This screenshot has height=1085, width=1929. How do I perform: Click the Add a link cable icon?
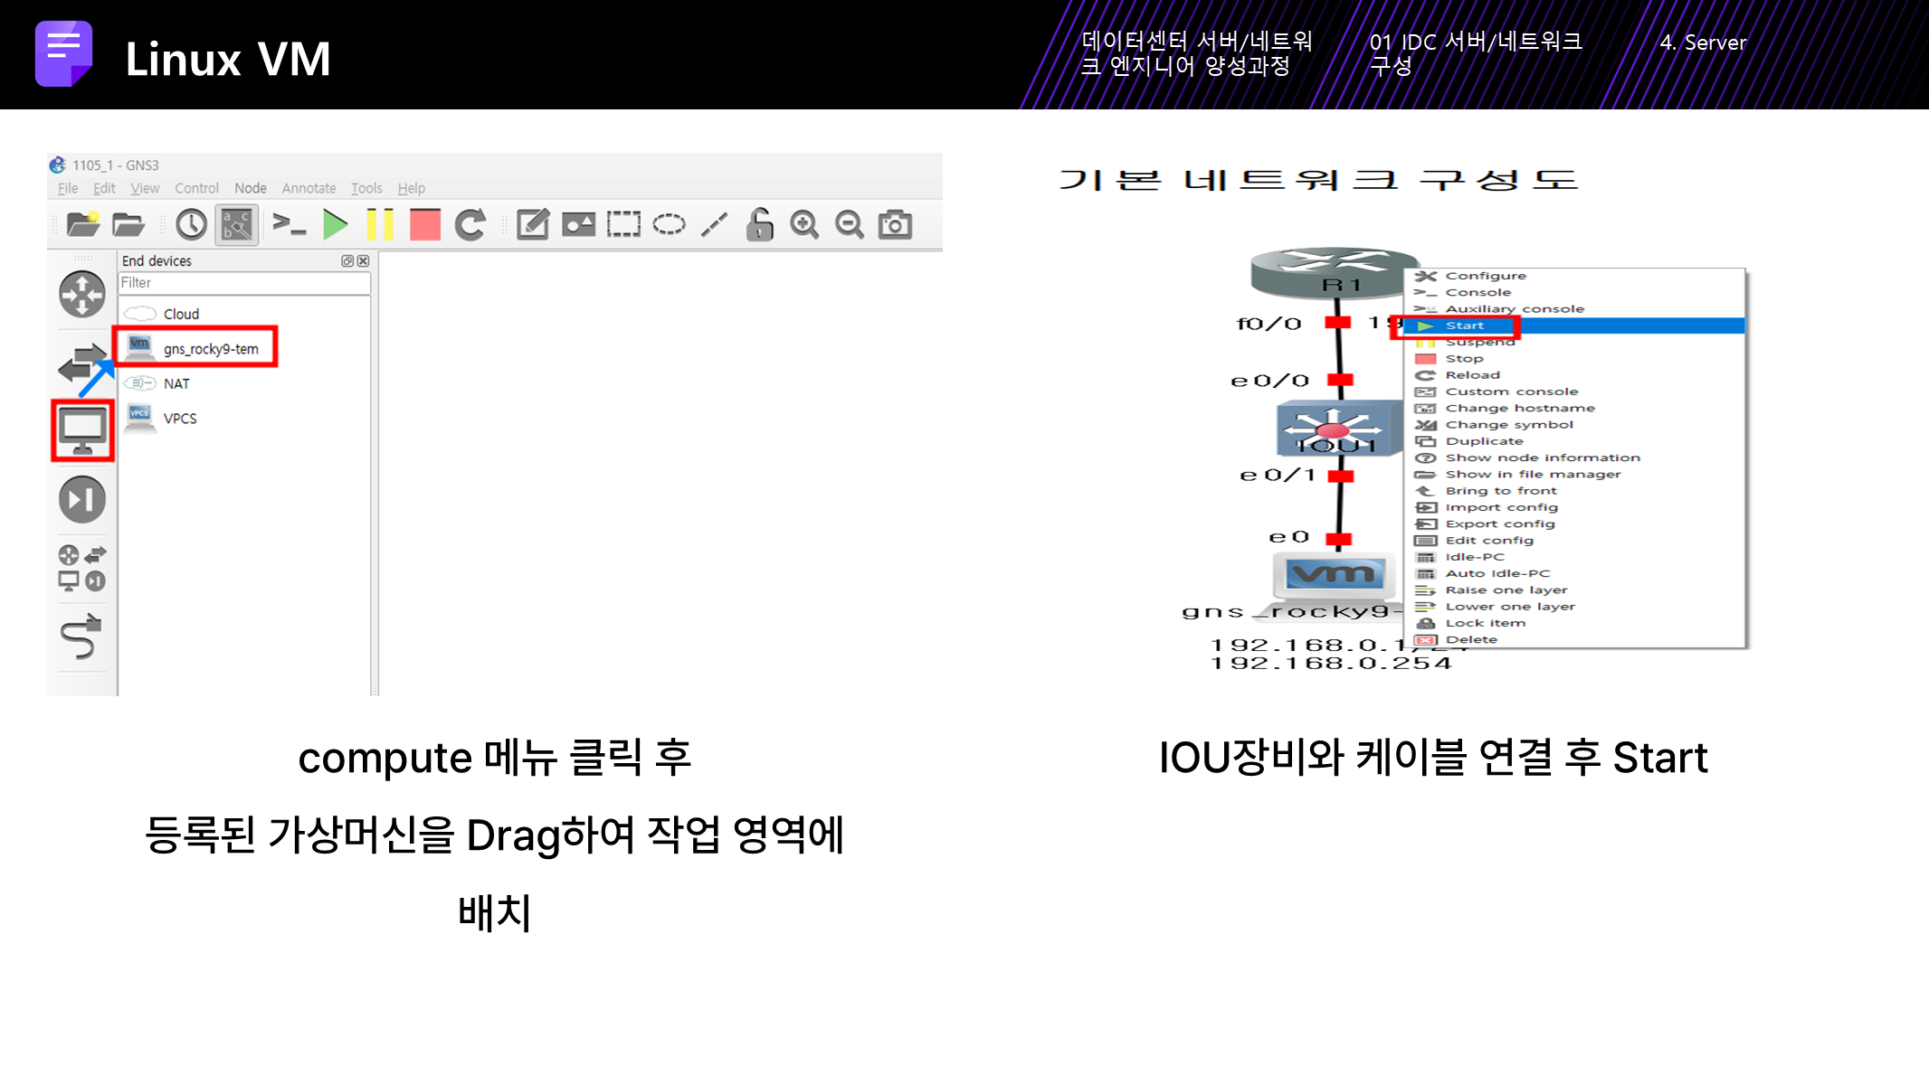(81, 637)
